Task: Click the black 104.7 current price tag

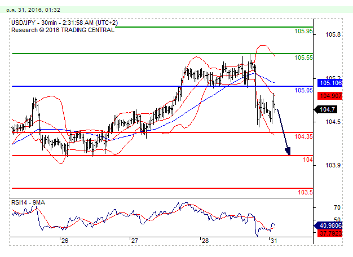Action: (326, 109)
